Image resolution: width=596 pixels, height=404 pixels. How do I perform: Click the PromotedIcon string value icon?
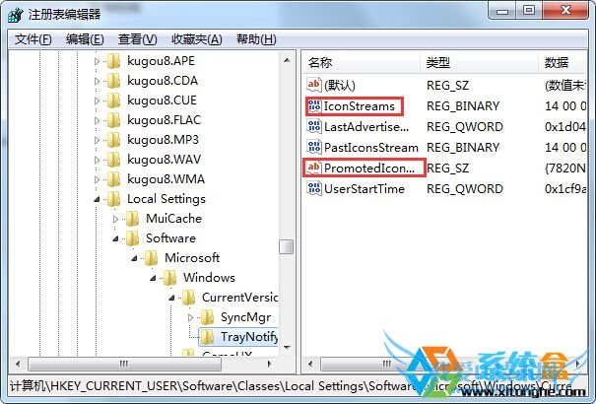point(314,168)
